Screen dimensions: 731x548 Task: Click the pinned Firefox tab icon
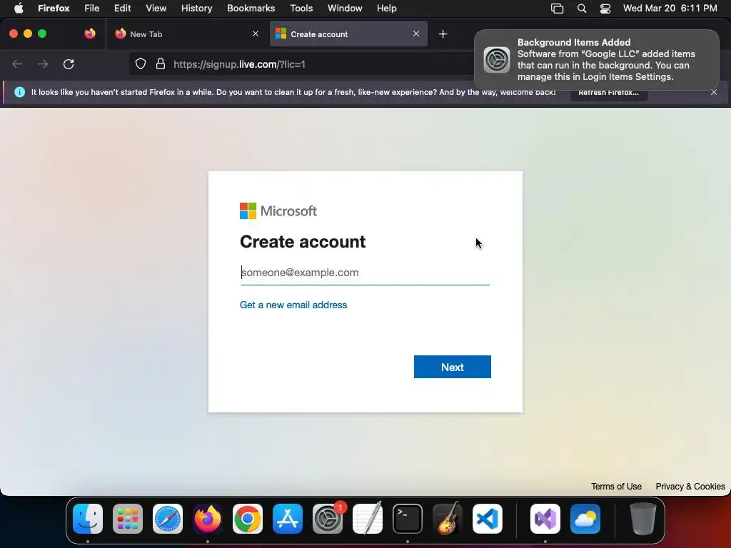[x=90, y=34]
